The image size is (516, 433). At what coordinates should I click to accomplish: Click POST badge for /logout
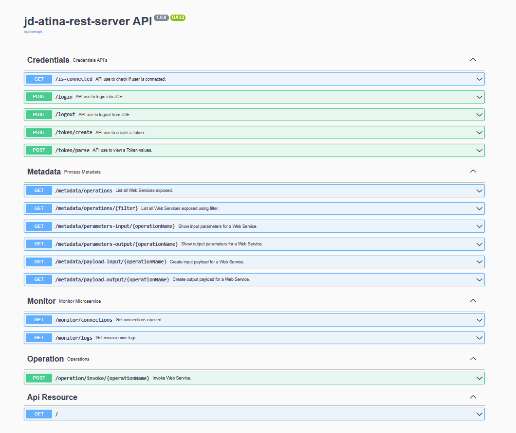point(39,115)
